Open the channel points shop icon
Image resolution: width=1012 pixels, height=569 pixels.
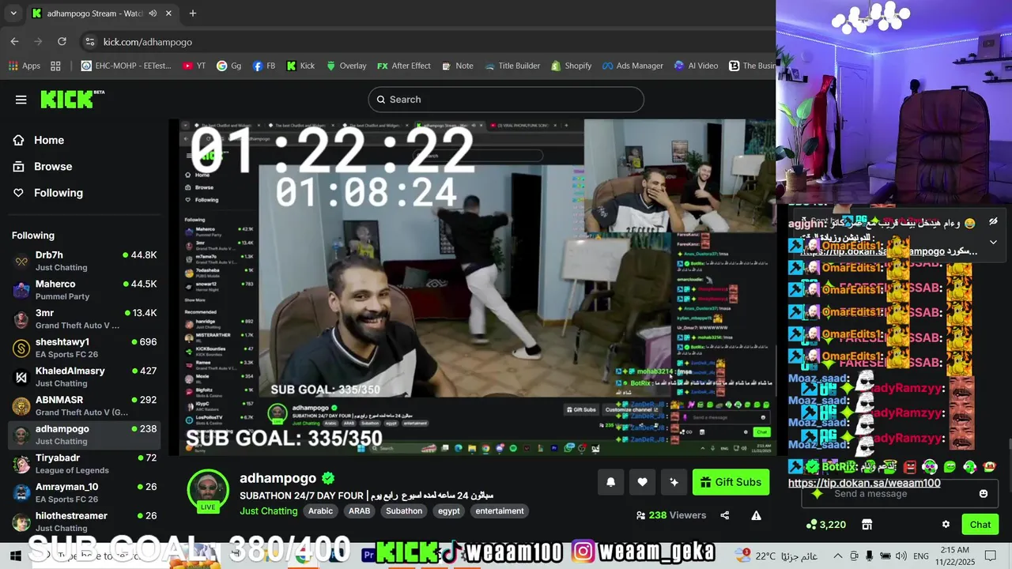[867, 524]
